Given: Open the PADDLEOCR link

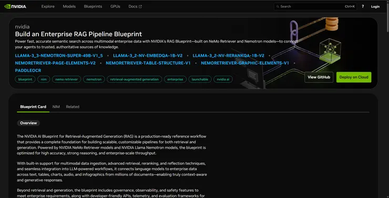Looking at the screenshot, I should tap(28, 70).
